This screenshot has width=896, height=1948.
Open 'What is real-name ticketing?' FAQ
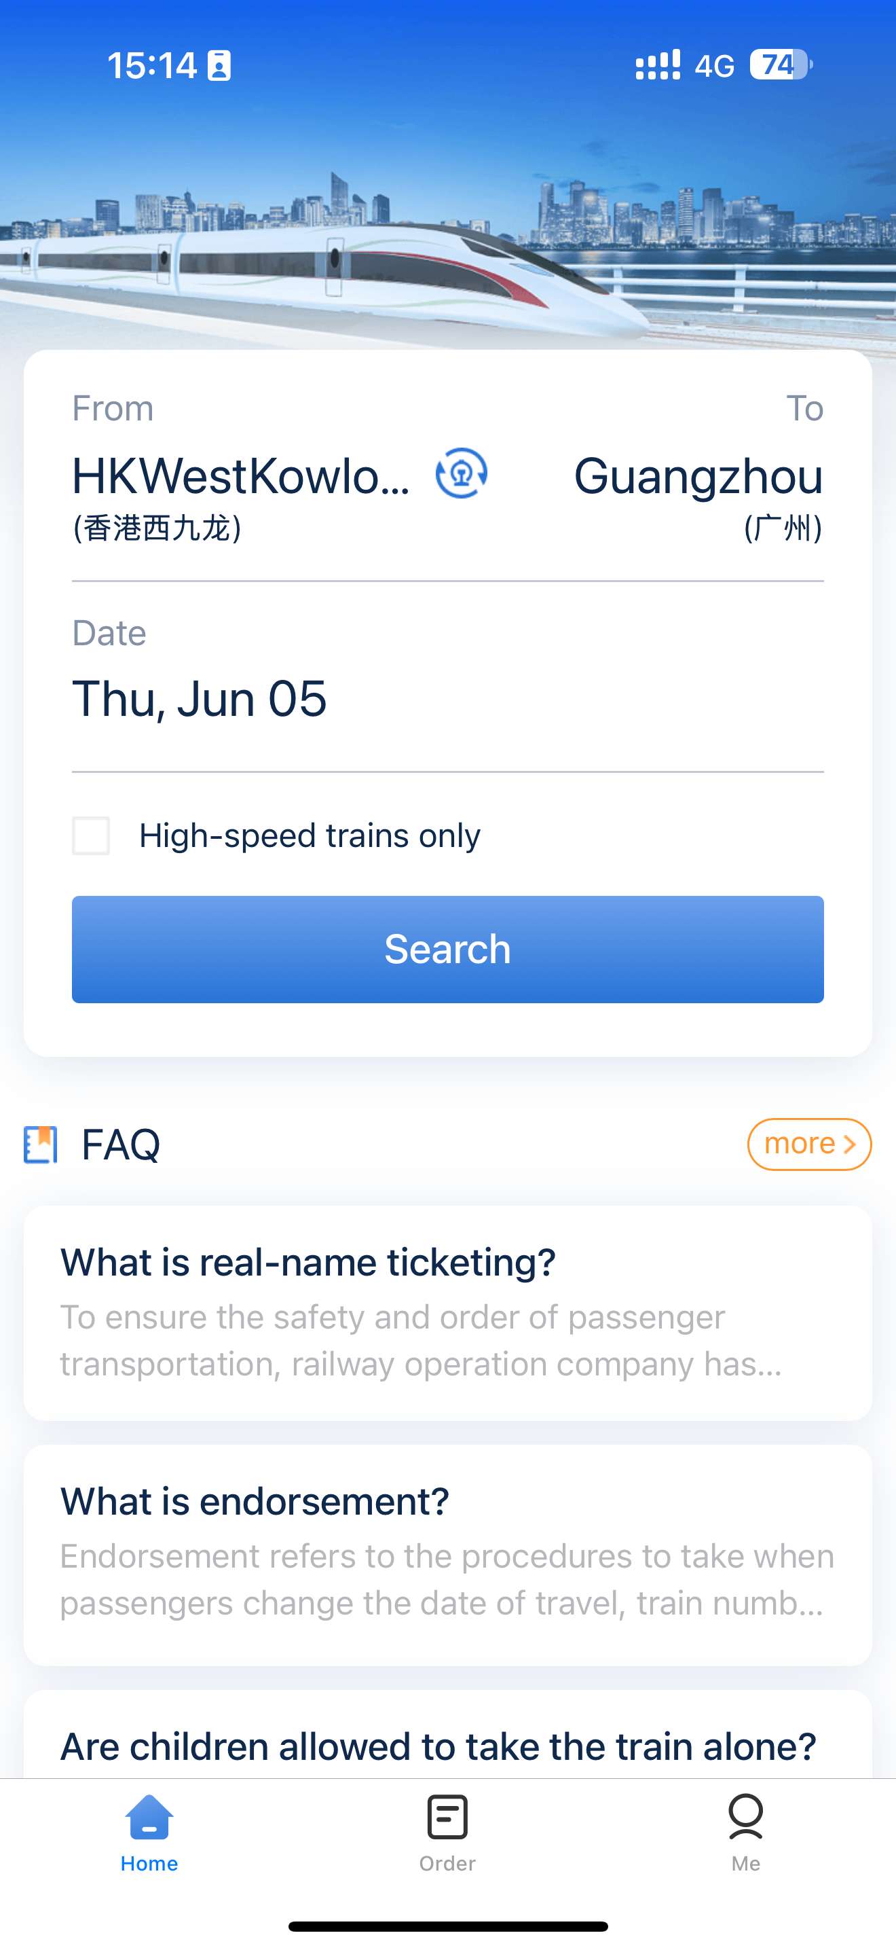pyautogui.click(x=447, y=1312)
